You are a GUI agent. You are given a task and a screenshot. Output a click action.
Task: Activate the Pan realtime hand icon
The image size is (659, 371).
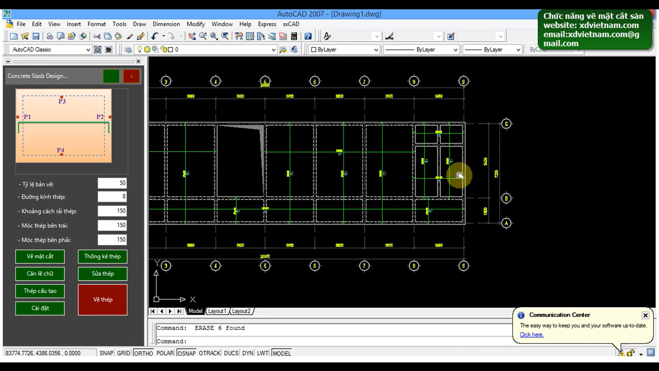point(192,36)
